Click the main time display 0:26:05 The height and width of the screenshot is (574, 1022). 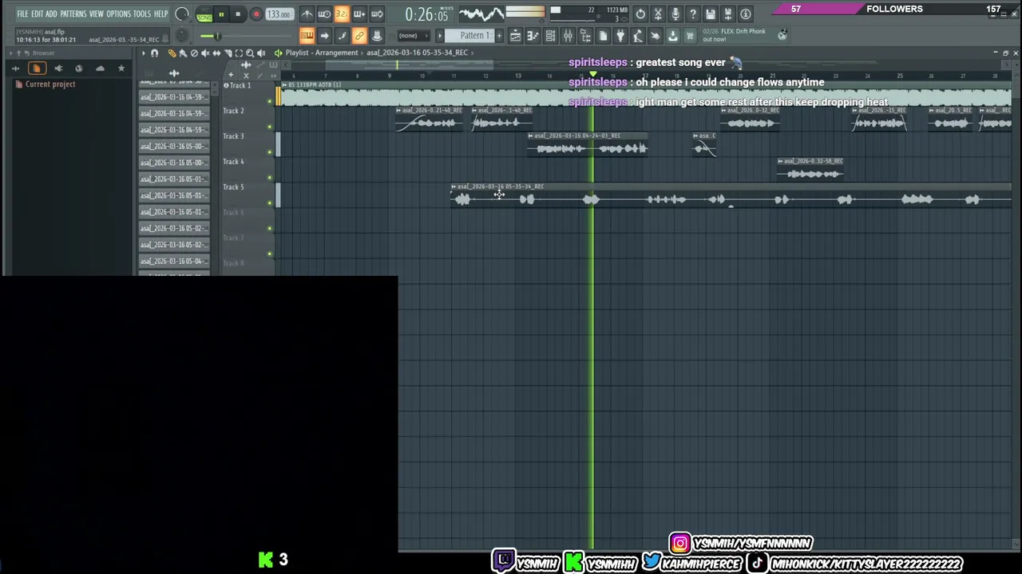coord(426,14)
